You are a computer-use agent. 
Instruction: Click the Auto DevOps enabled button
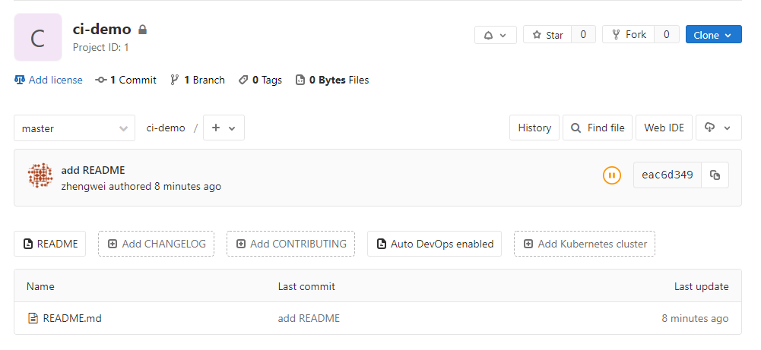434,244
